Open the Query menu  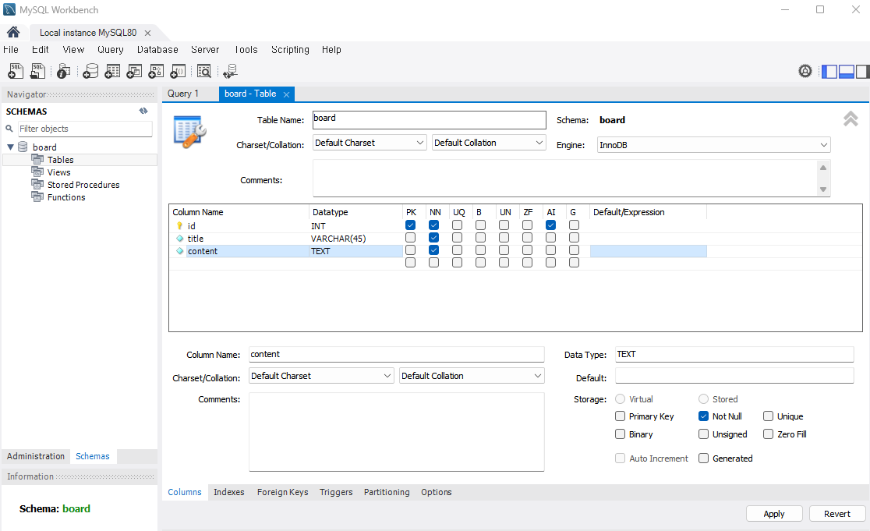[111, 49]
